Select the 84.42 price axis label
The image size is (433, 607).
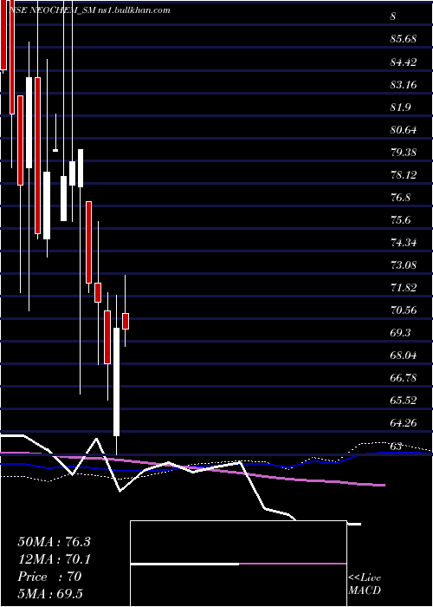coord(404,62)
